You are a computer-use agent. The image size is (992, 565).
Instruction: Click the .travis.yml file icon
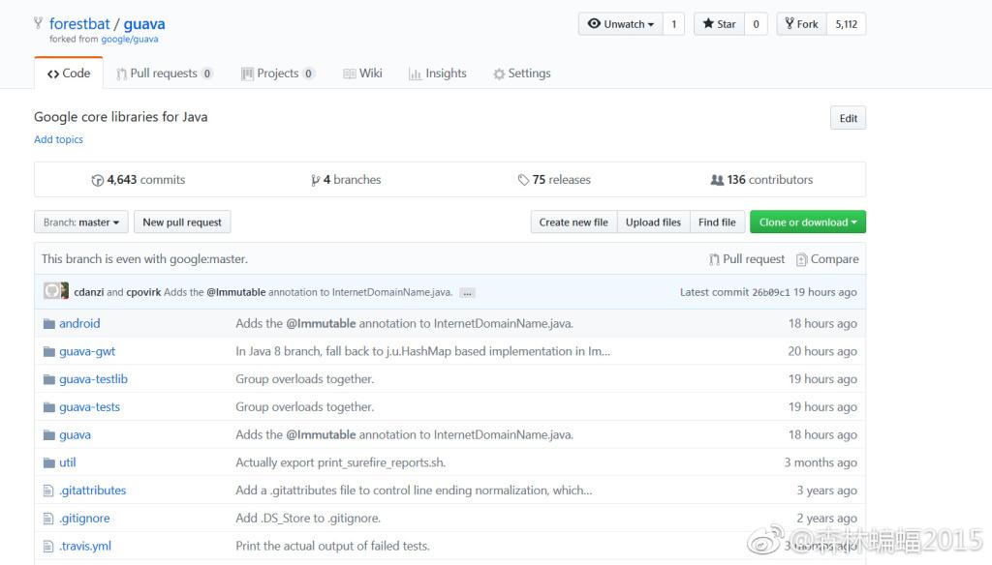pos(48,546)
